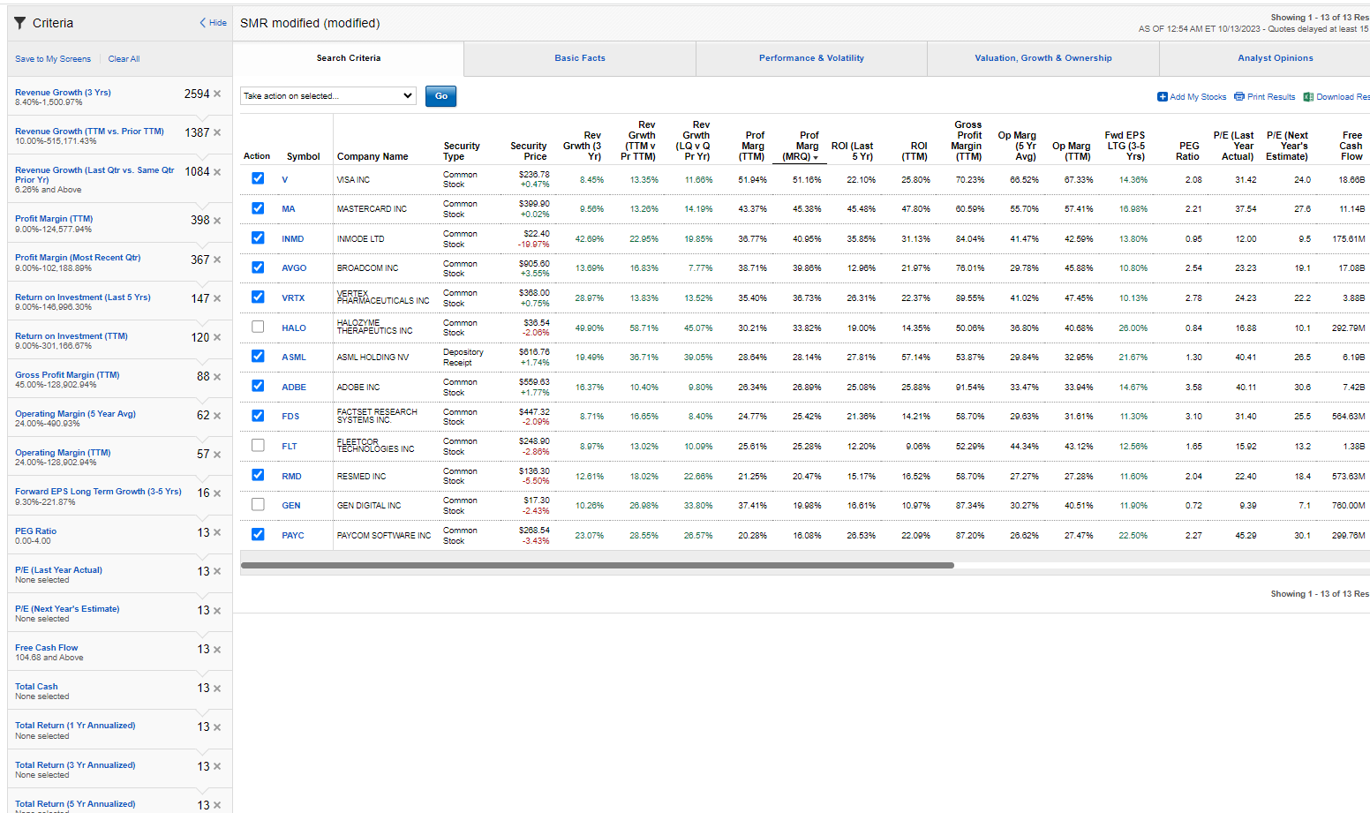Open the Analyst Opinions tab
Screen dimensions: 1370x813
pos(1275,58)
